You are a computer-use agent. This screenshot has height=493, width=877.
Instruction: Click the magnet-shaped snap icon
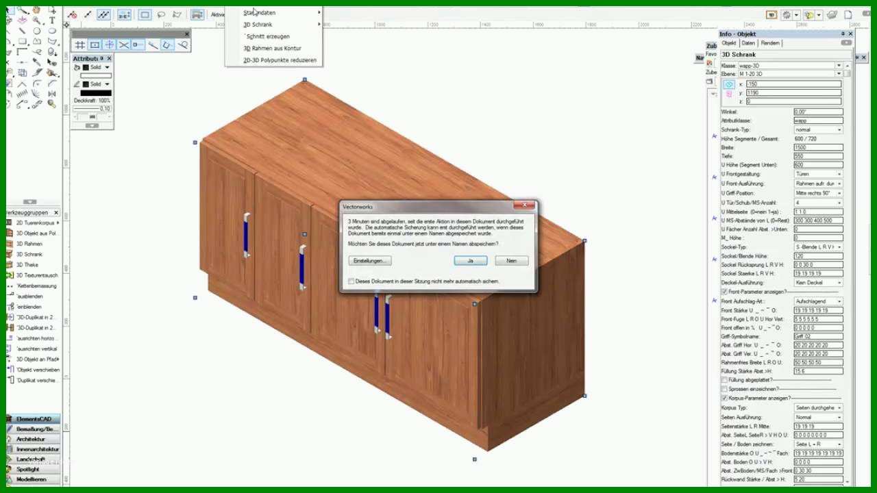coord(167,45)
